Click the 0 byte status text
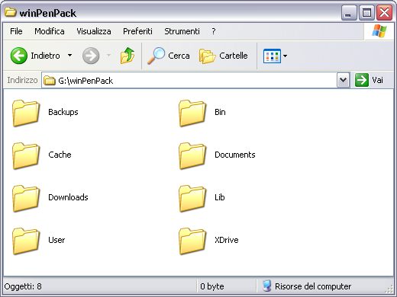Screen dimensions: 397x297 (x=212, y=286)
